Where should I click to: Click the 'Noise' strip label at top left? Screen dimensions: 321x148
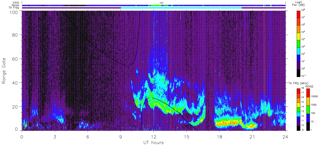[x=15, y=5]
